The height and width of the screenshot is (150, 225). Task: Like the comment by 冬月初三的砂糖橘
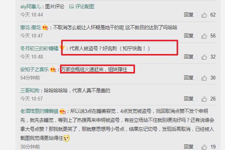pos(204,57)
